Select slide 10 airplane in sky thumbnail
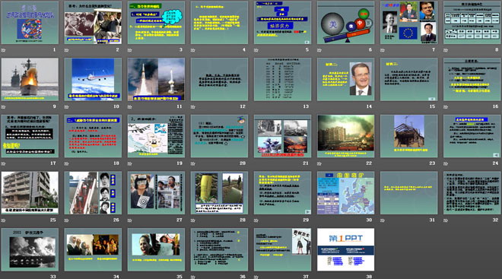This screenshot has width=502, height=279. coord(93,79)
